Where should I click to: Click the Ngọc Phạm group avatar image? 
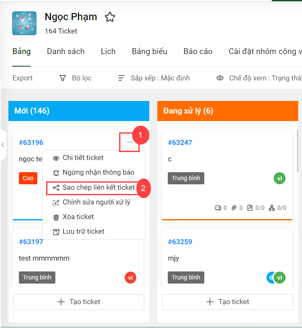(24, 23)
